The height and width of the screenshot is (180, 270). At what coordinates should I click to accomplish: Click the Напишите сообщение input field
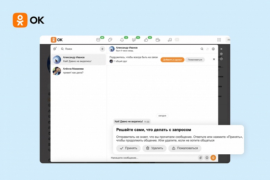(153, 158)
